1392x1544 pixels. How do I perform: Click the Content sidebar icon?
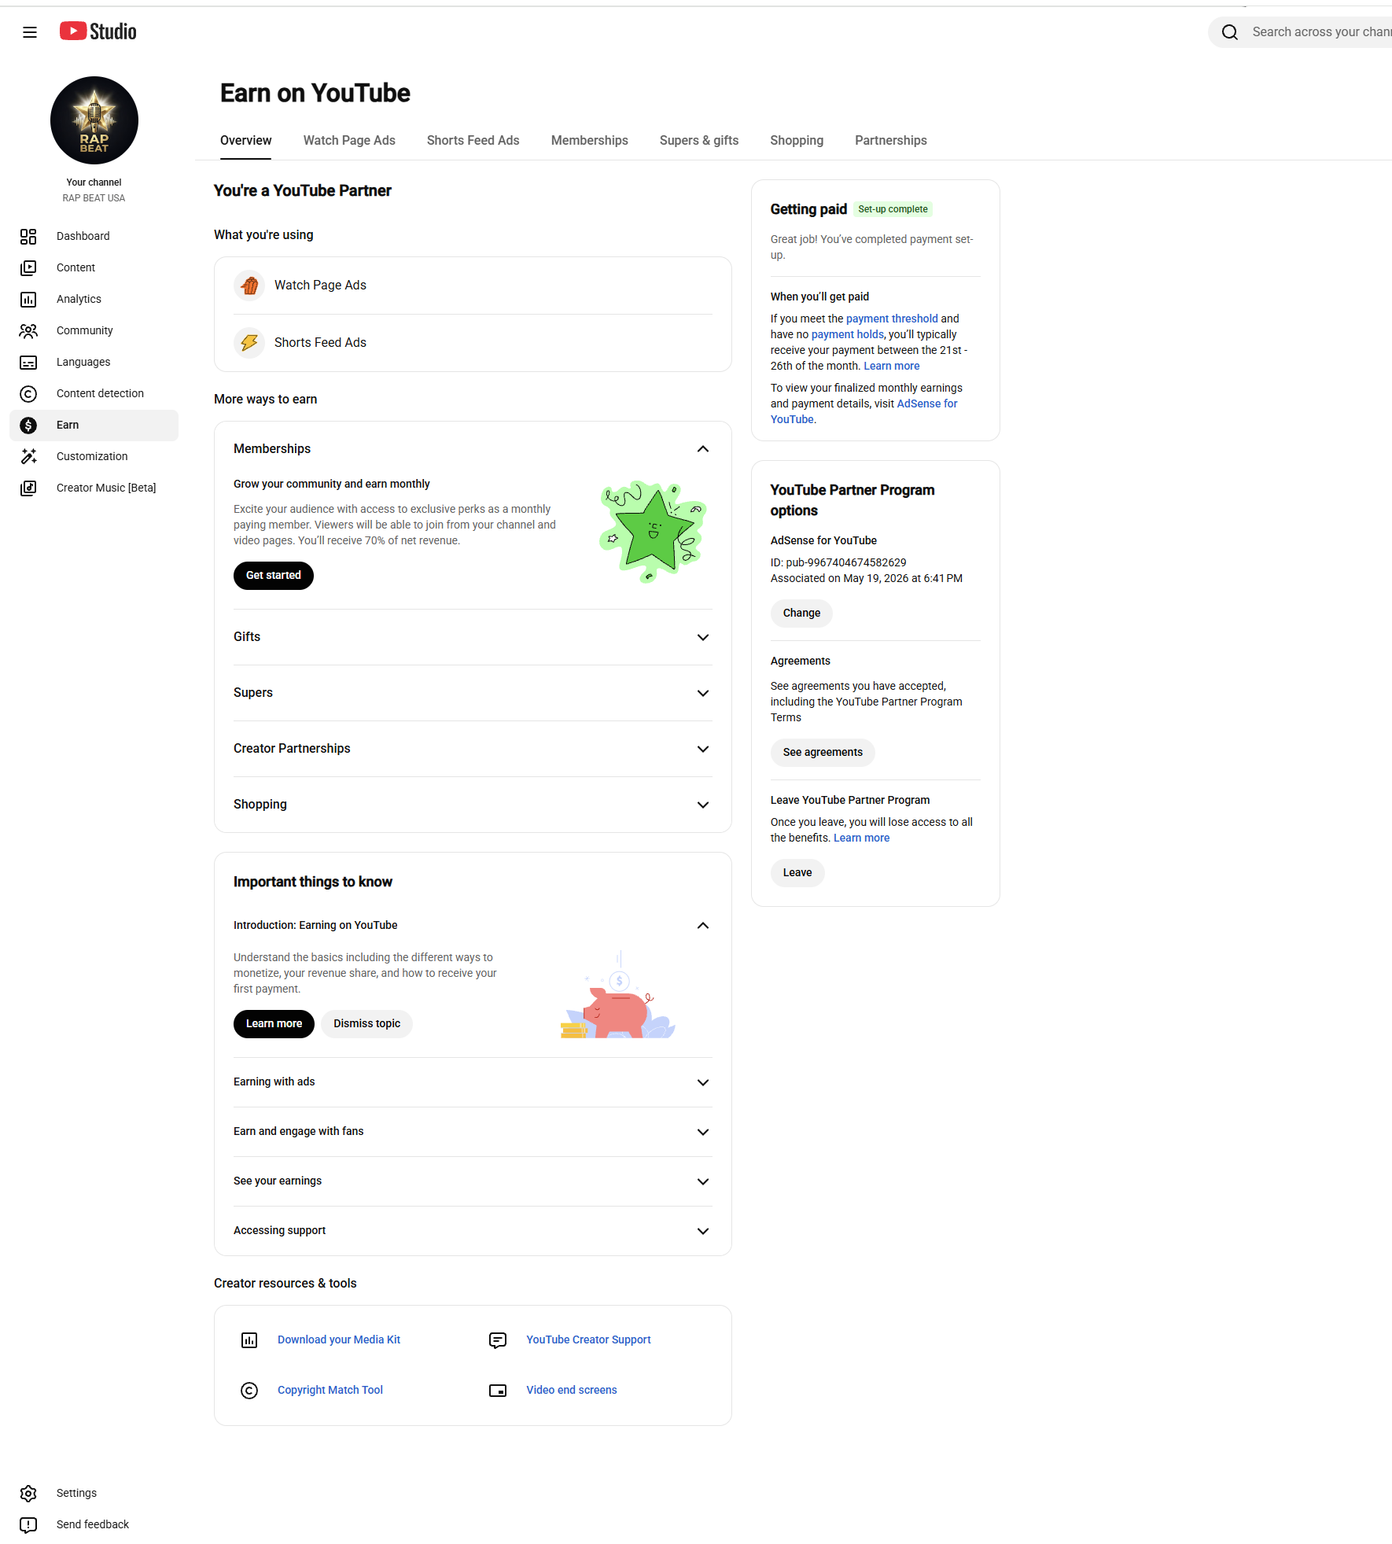pos(28,268)
